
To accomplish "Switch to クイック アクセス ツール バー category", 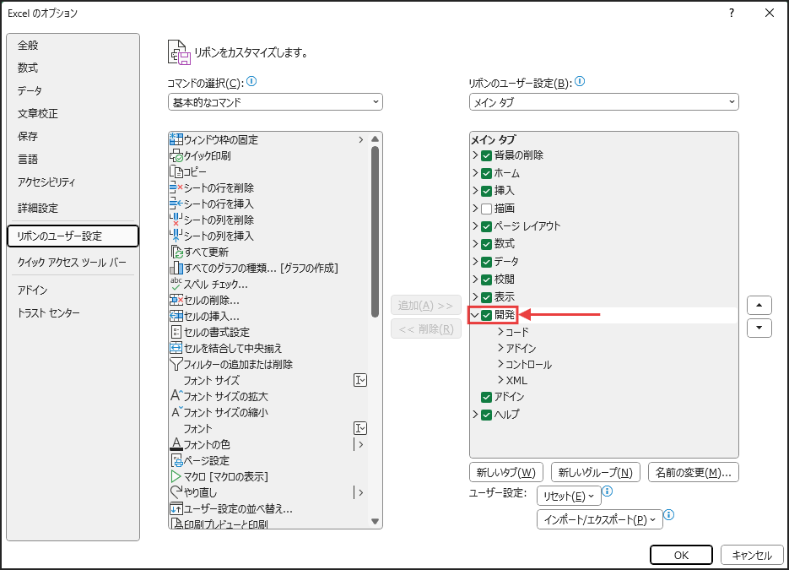I will click(x=72, y=263).
